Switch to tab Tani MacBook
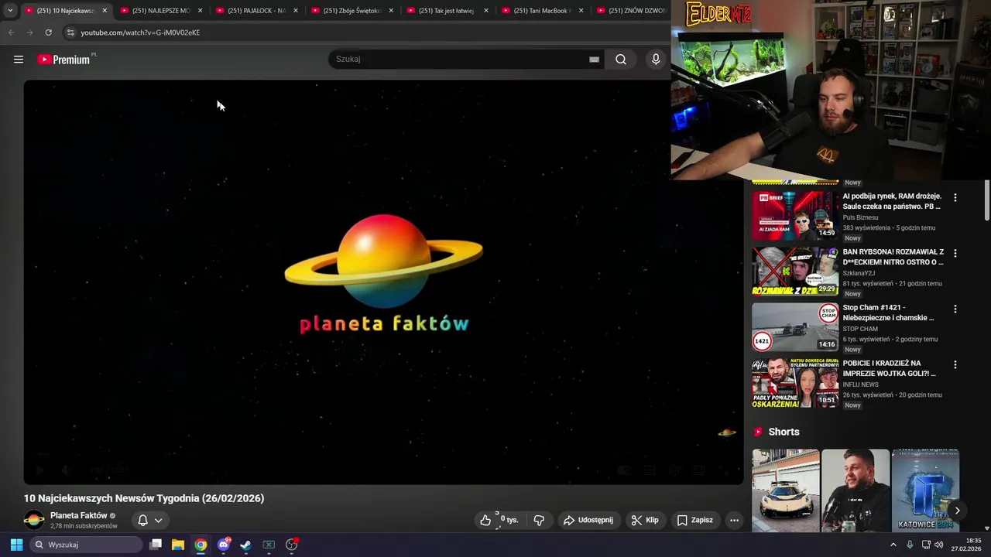 (542, 11)
